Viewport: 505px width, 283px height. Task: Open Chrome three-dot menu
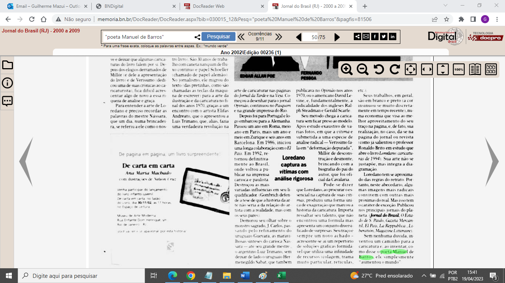pos(496,19)
